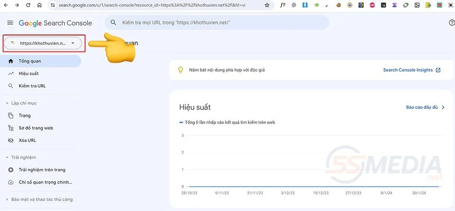
Task: Open the green toggle extension icon
Action: pos(316,5)
